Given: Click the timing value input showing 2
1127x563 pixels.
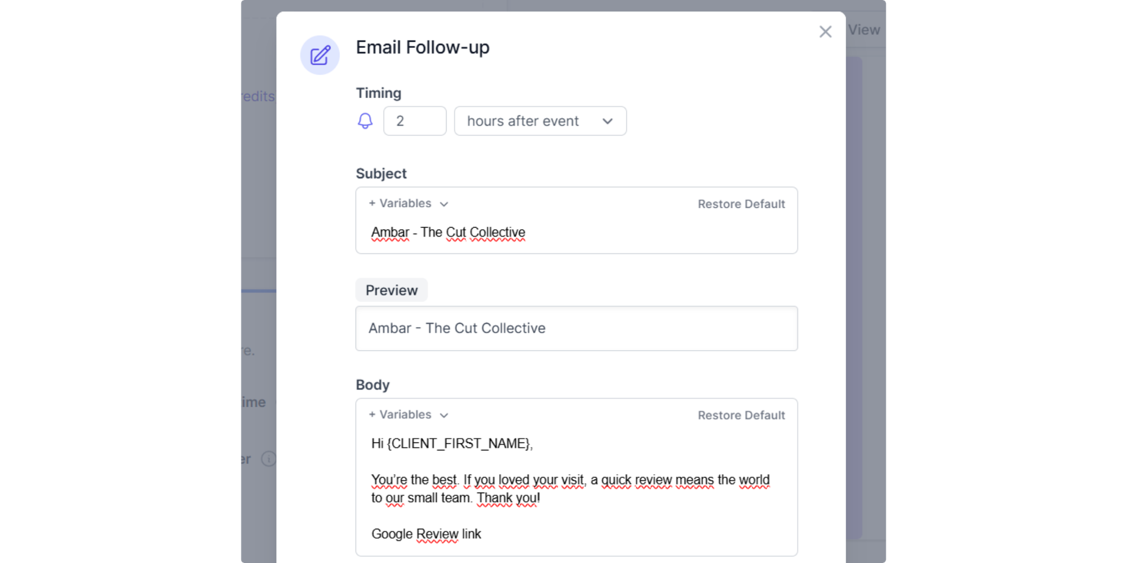Looking at the screenshot, I should tap(415, 120).
